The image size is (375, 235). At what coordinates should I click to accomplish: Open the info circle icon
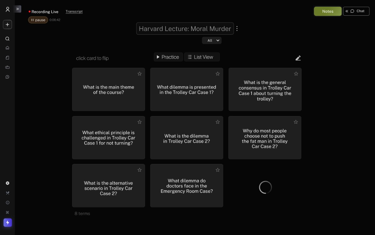[x=7, y=203]
